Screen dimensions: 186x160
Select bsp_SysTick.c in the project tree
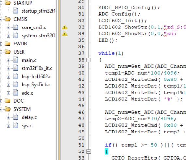[x=36, y=85]
